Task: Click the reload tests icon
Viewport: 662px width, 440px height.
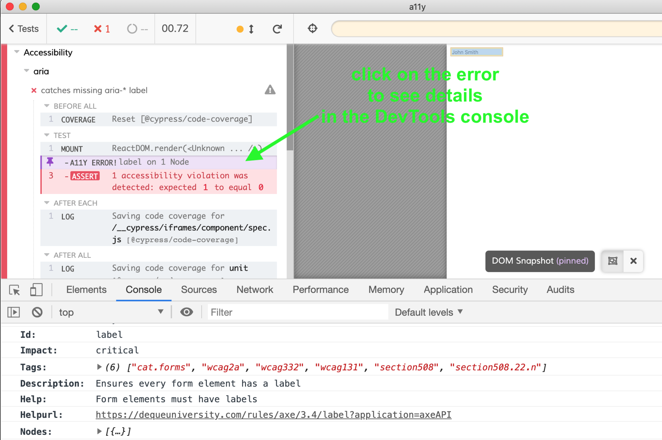Action: tap(277, 29)
